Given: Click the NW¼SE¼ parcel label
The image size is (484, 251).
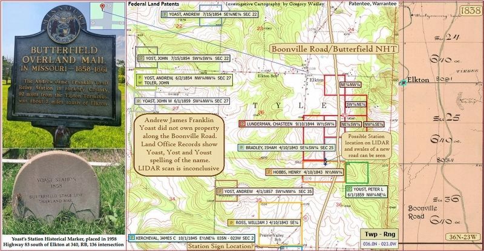Looking at the screenshot, I should click(374, 124).
